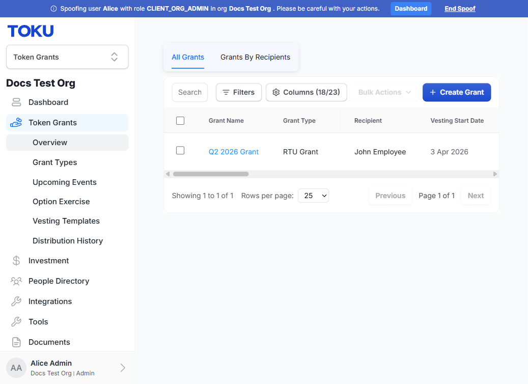528x384 pixels.
Task: Click the Filters lines icon
Action: (x=226, y=92)
